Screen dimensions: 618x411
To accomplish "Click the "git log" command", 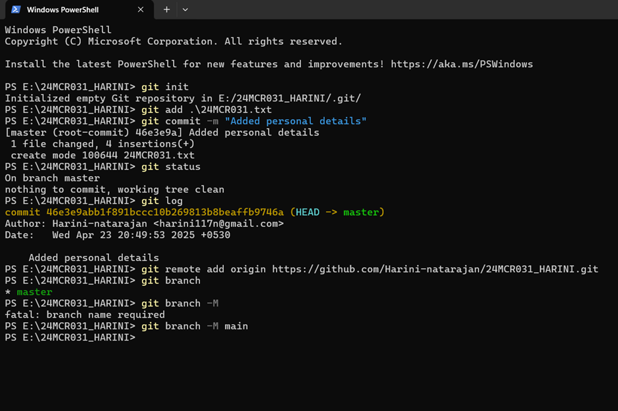I will coord(162,201).
